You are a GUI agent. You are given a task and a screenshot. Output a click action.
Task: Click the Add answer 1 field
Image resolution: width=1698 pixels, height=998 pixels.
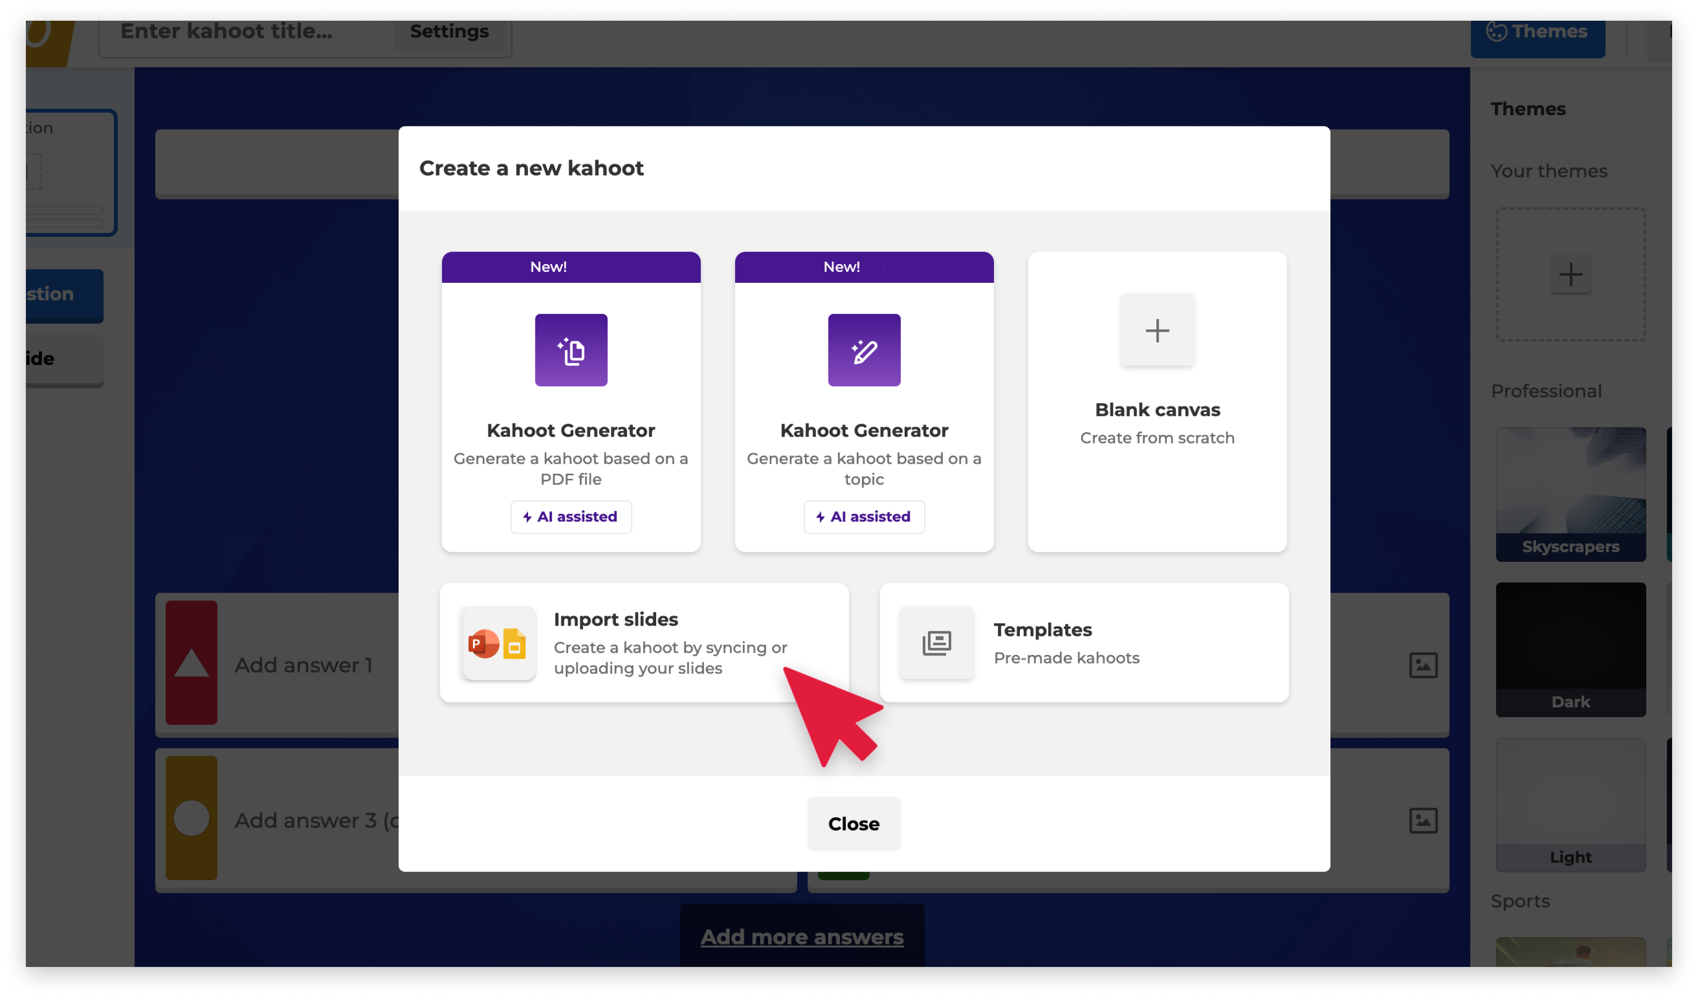303,665
